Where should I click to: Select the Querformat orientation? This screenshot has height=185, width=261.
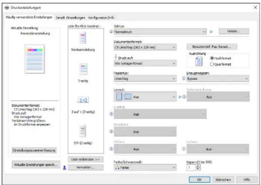click(x=221, y=64)
